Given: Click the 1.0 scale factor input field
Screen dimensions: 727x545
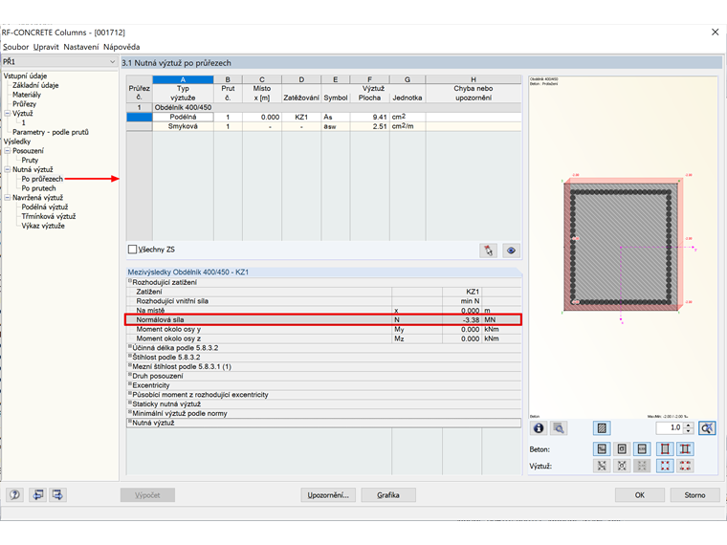Looking at the screenshot, I should point(670,427).
